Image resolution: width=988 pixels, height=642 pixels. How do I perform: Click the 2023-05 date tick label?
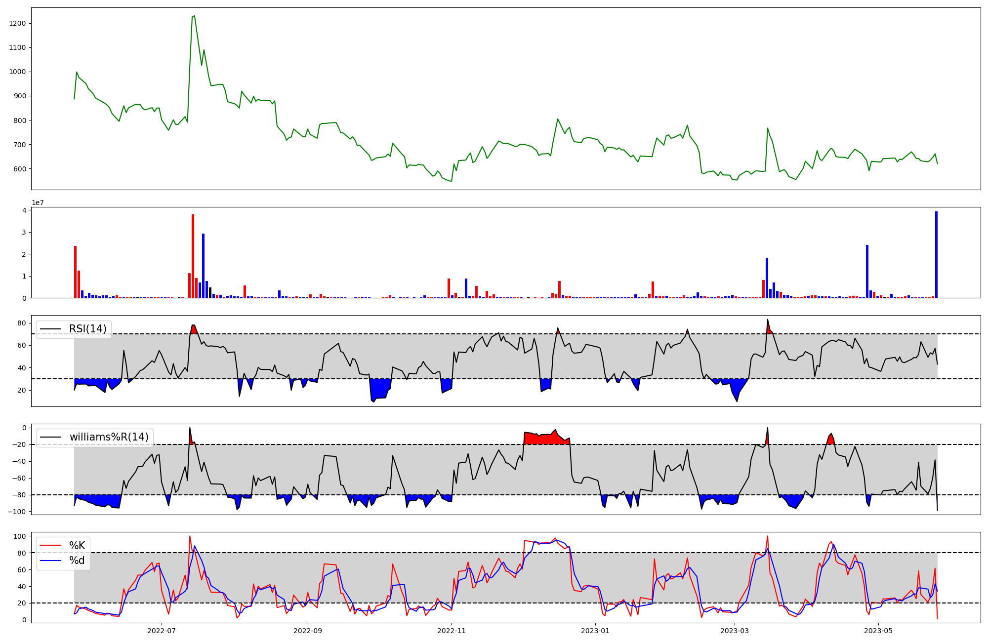(878, 631)
